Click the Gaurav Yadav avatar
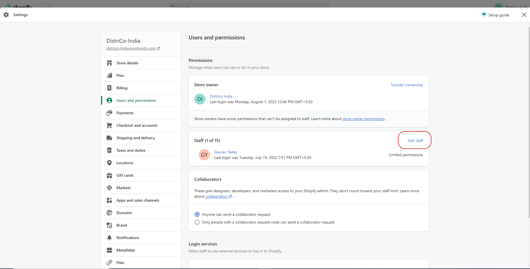This screenshot has height=269, width=530. click(x=204, y=155)
